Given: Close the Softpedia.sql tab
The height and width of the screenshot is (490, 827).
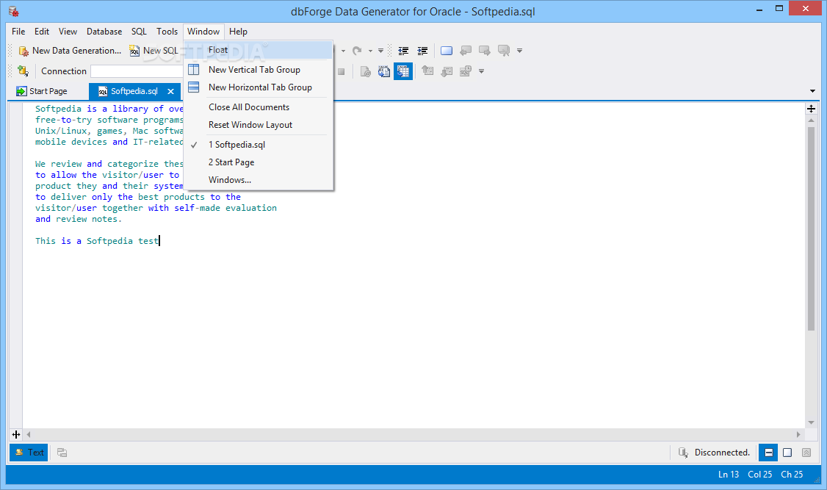Looking at the screenshot, I should 171,91.
